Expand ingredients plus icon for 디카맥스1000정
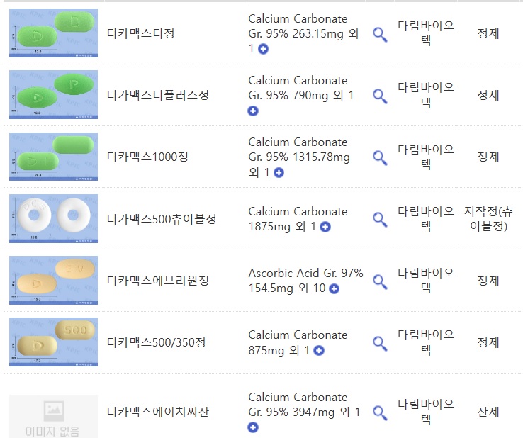 click(x=279, y=172)
